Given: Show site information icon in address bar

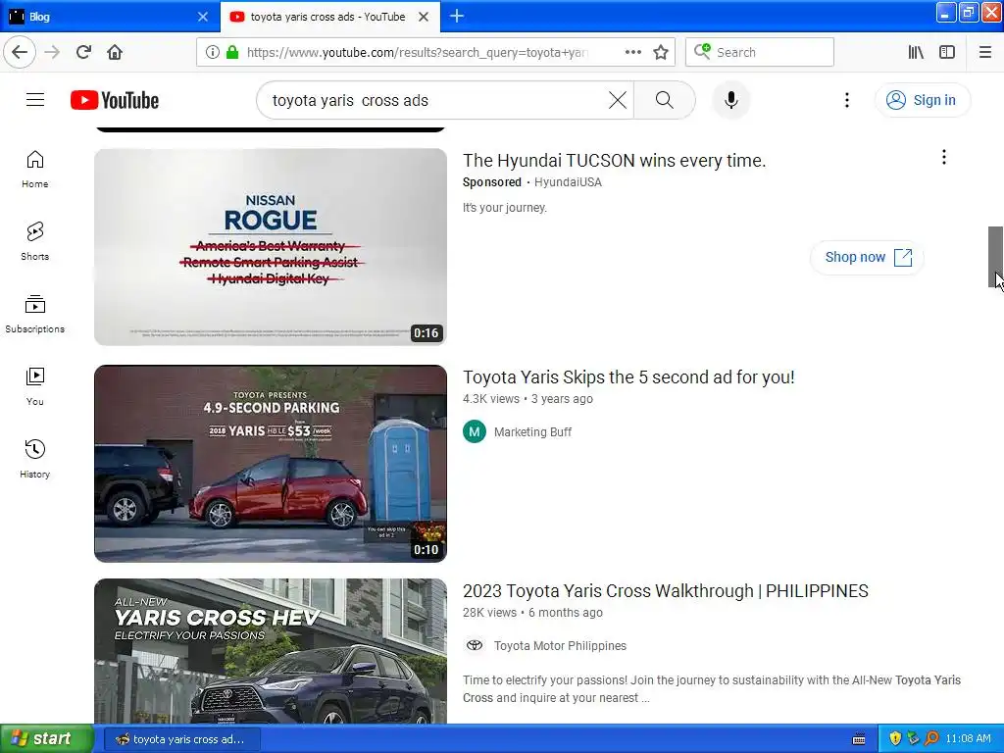Looking at the screenshot, I should [213, 52].
